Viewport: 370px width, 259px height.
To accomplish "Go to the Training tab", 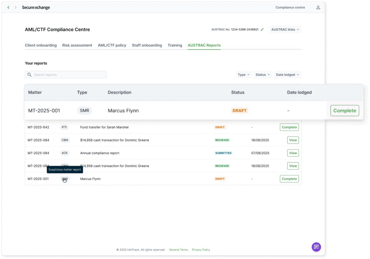I will pyautogui.click(x=175, y=46).
